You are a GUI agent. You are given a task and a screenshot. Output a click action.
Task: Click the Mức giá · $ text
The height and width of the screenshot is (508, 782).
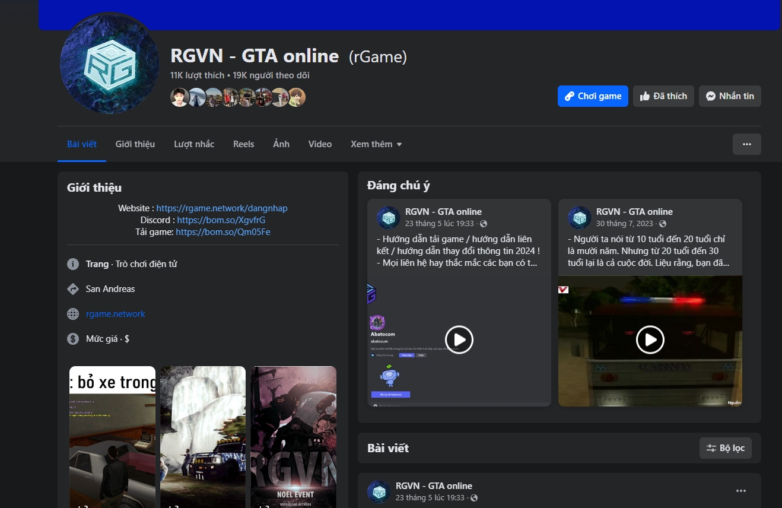[x=107, y=339]
